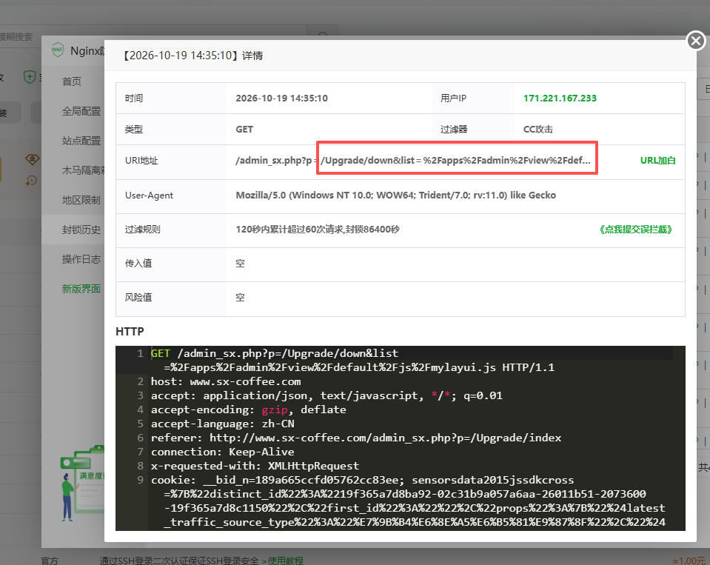Image resolution: width=710 pixels, height=565 pixels.
Task: Switch to 新版界面 via the green sidebar link
Action: (81, 289)
